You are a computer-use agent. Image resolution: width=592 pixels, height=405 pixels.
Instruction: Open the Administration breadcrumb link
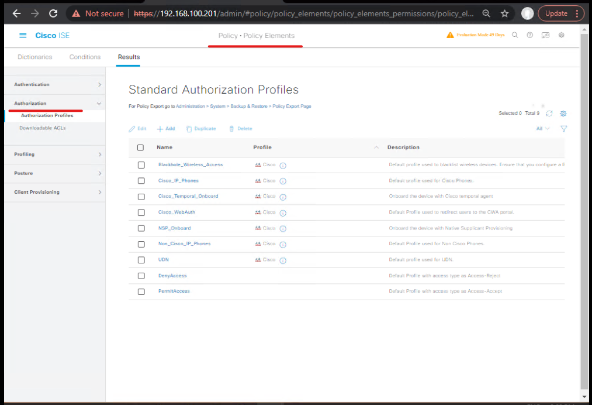coord(191,107)
